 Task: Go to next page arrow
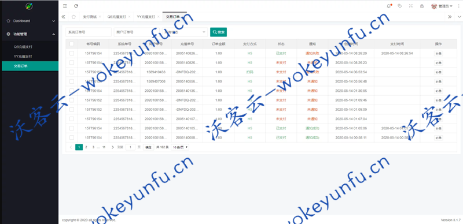(112, 147)
